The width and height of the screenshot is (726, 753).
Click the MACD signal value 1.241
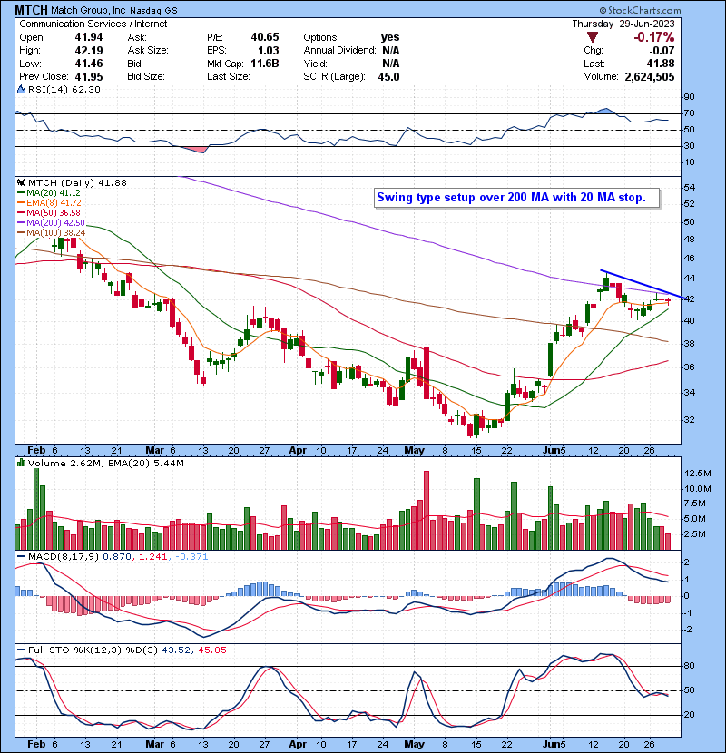tap(152, 557)
